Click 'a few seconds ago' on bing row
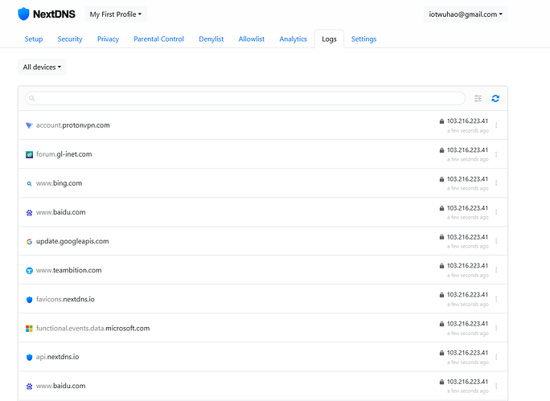This screenshot has height=401, width=550. click(x=468, y=188)
